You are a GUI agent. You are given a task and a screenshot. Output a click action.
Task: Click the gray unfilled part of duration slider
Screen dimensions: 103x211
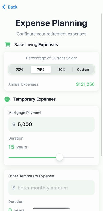click(x=79, y=157)
